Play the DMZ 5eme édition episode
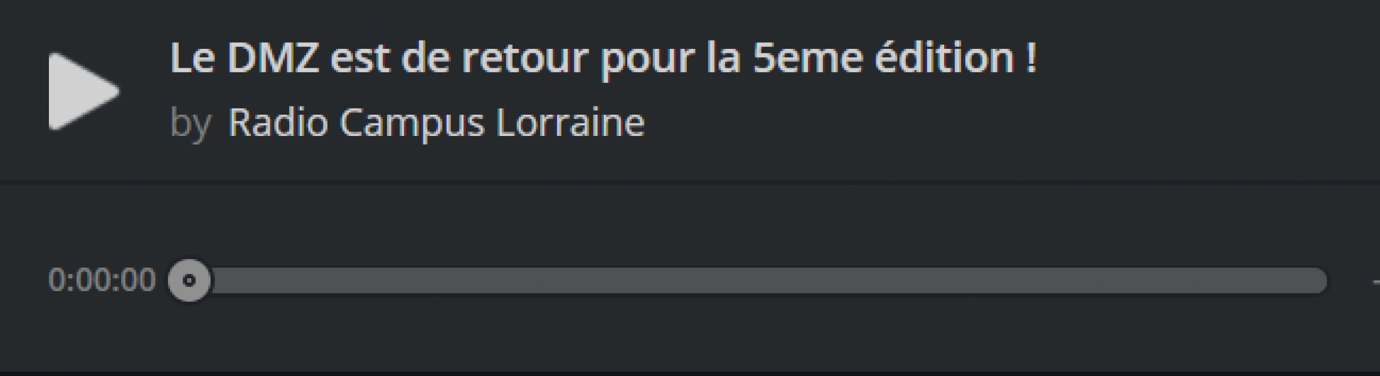 click(x=82, y=91)
